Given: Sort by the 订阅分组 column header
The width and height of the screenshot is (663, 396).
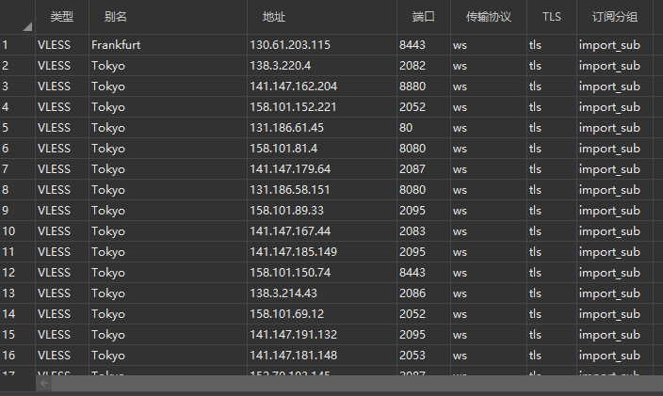Looking at the screenshot, I should pos(614,17).
